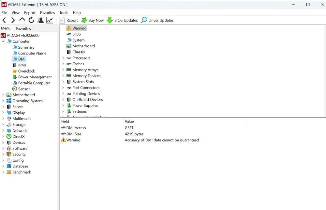Image resolution: width=326 pixels, height=210 pixels.
Task: Open the View menu
Action: pos(16,13)
